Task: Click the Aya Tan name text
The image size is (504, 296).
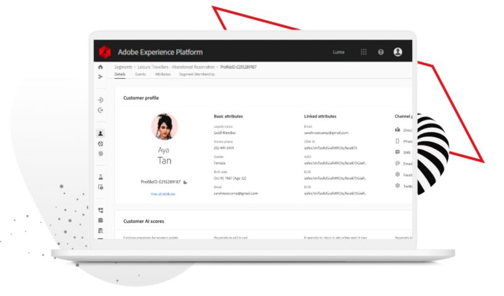Action: point(164,156)
